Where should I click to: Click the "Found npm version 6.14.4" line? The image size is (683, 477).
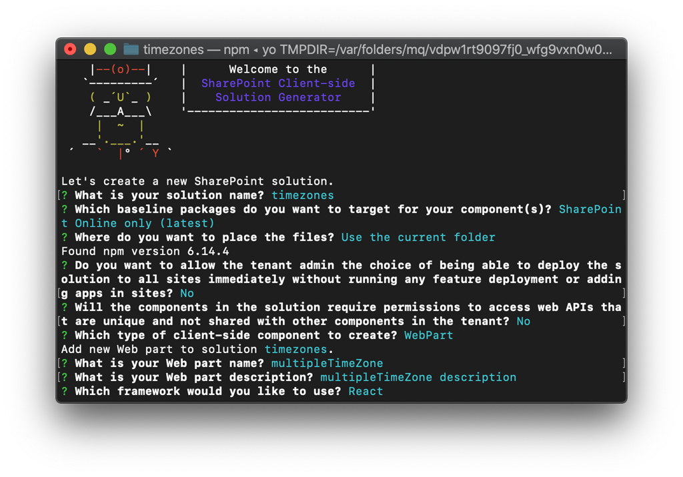[145, 251]
